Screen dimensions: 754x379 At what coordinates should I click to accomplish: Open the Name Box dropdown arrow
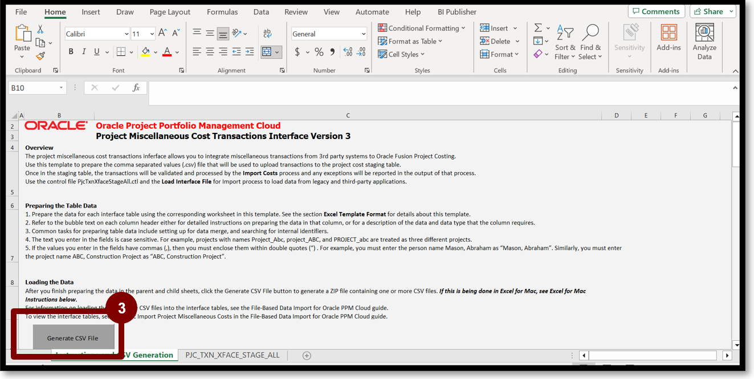pyautogui.click(x=61, y=88)
